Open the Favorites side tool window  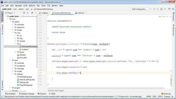coord(2,85)
